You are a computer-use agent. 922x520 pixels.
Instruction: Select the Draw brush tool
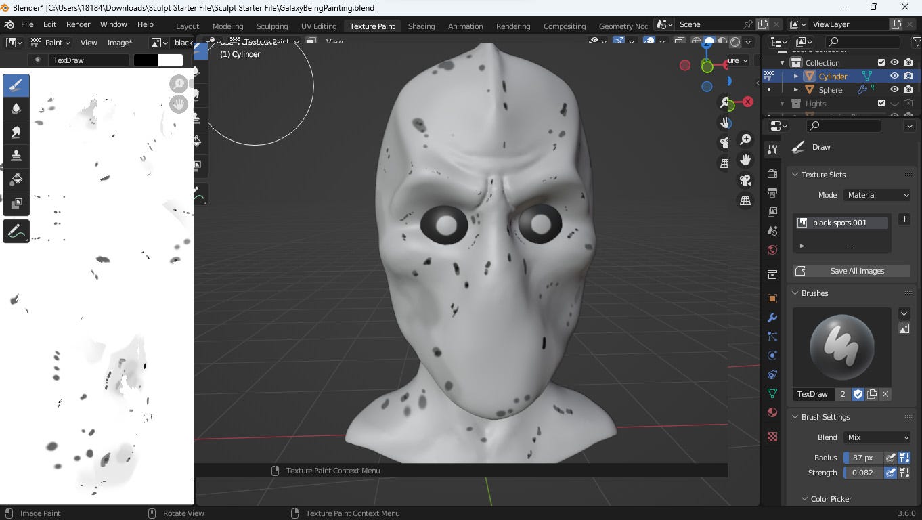click(x=16, y=86)
